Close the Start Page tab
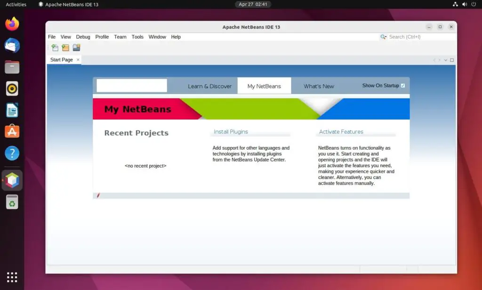Image resolution: width=482 pixels, height=290 pixels. (x=78, y=60)
